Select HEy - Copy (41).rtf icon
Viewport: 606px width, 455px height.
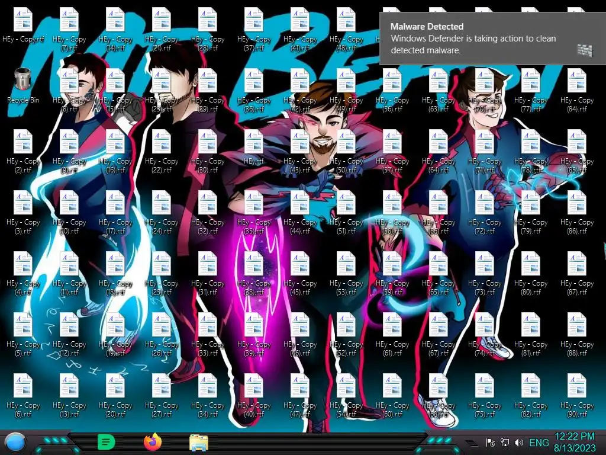point(300,20)
